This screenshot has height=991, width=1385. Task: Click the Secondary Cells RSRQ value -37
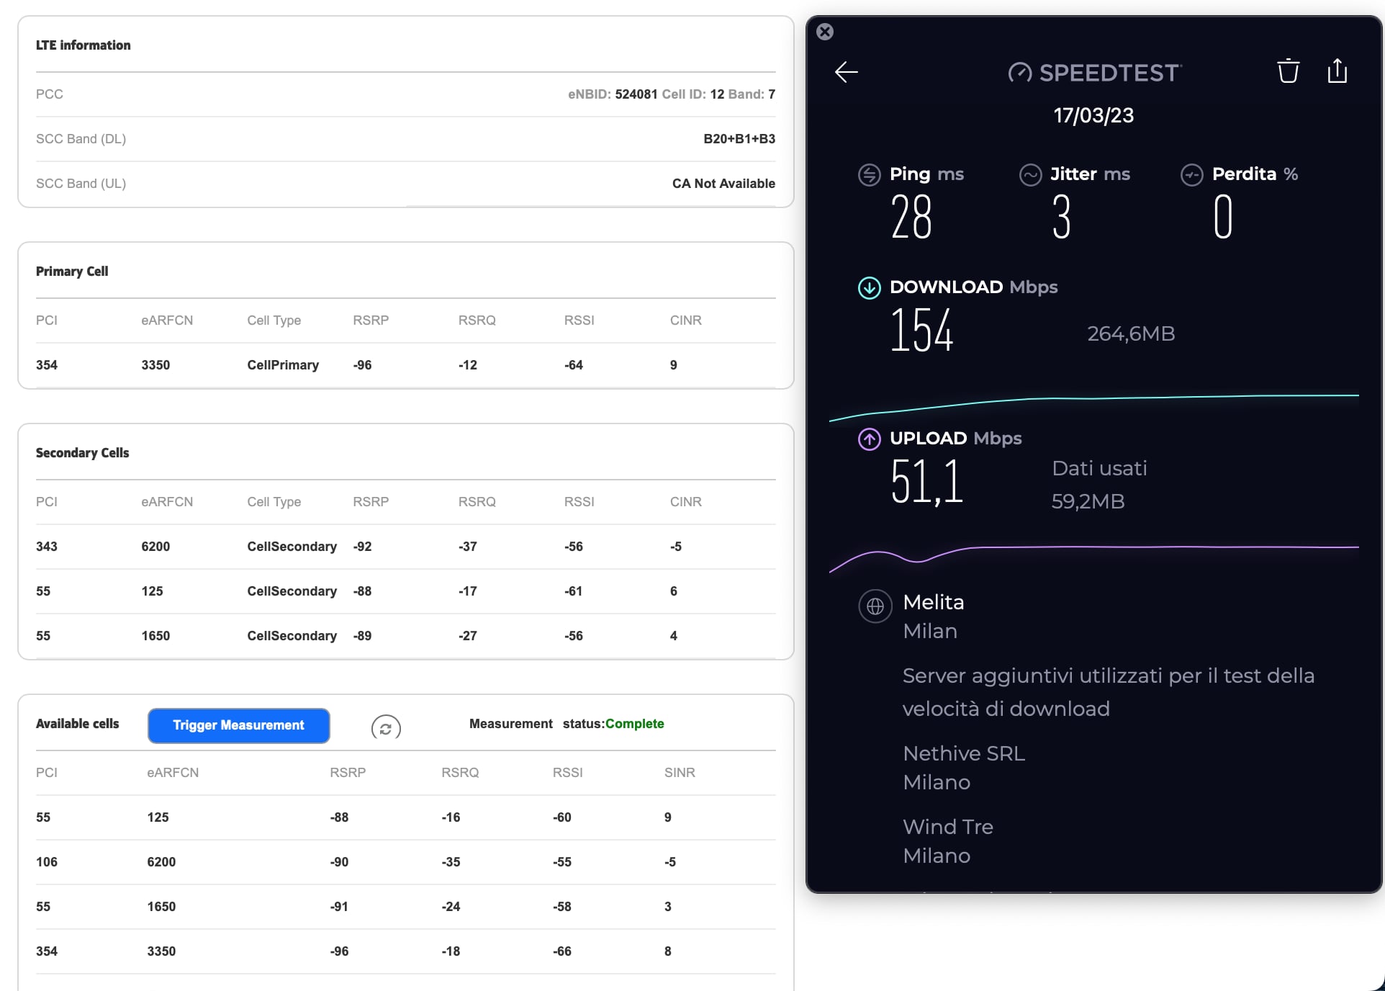468,547
